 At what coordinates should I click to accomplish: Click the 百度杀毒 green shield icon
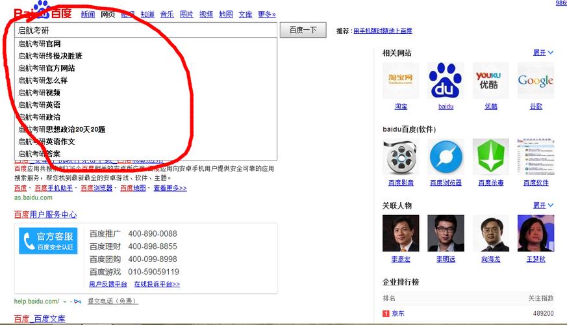(491, 157)
